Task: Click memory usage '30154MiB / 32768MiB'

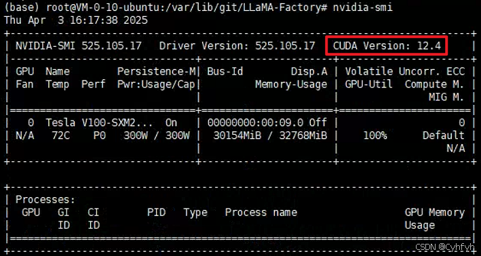Action: point(270,135)
